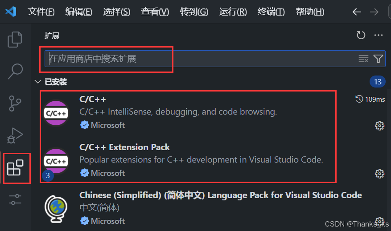Viewport: 391px width, 231px height.
Task: Select the C/C++ Extension Pack title
Action: (124, 147)
